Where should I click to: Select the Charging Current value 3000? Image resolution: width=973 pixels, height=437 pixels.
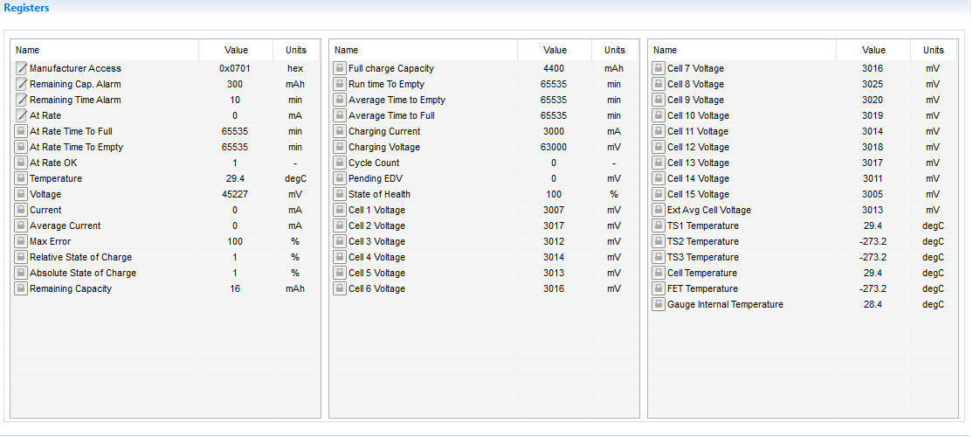tap(554, 132)
